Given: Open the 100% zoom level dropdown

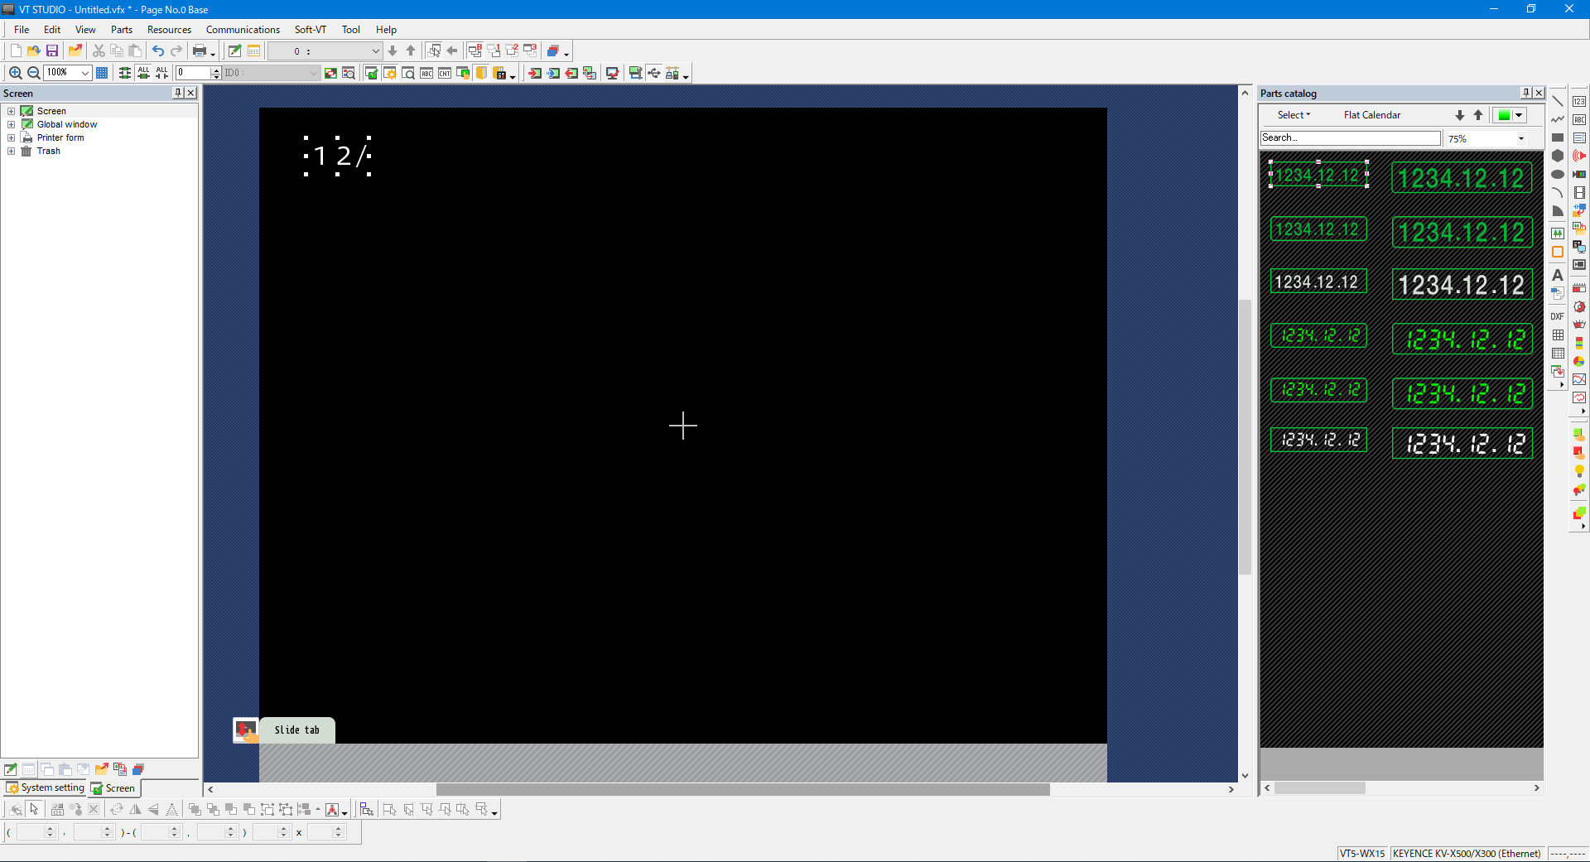Looking at the screenshot, I should (84, 73).
